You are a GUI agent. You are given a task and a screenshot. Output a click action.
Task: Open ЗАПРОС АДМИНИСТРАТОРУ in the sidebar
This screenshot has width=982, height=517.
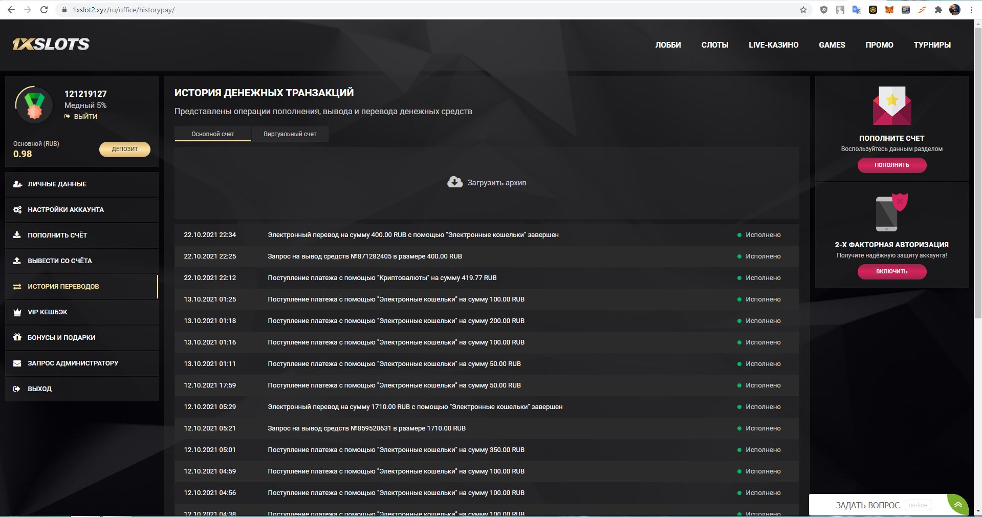coord(82,363)
